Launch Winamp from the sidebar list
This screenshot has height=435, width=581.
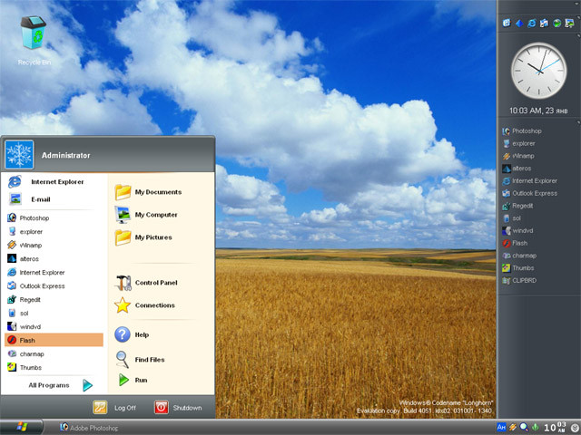(518, 156)
